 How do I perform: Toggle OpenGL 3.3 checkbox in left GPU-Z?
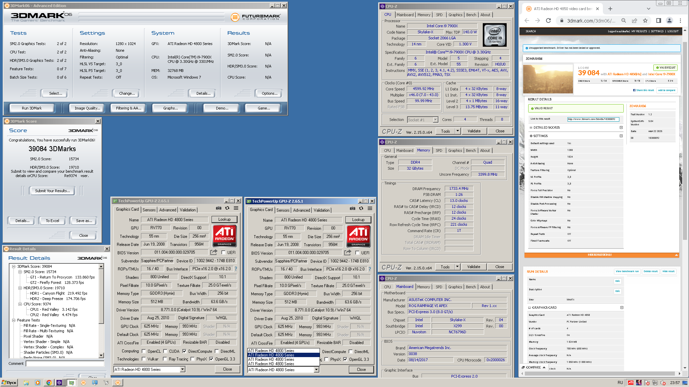coord(211,359)
